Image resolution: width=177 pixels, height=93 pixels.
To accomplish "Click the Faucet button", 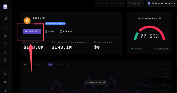I will pos(135,3).
